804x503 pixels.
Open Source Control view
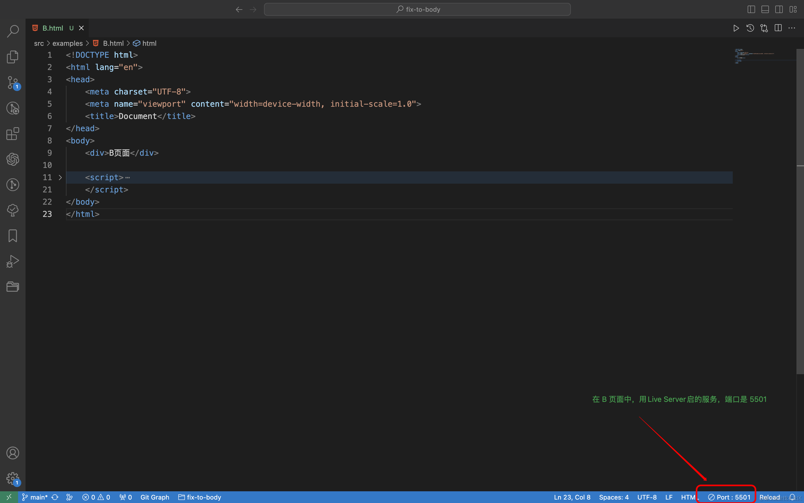coord(12,83)
